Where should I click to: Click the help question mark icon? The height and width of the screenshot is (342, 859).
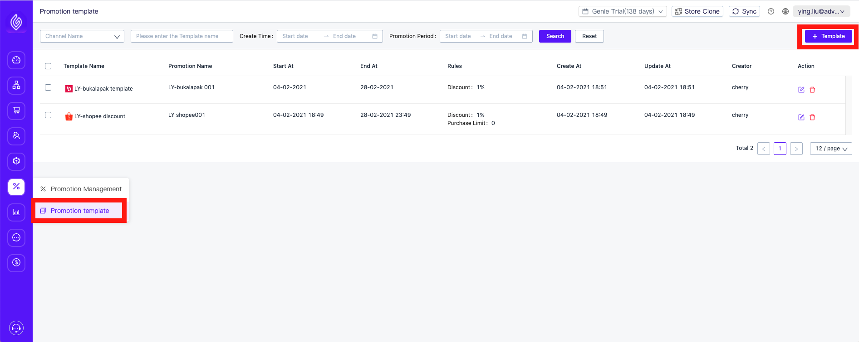[x=771, y=11]
